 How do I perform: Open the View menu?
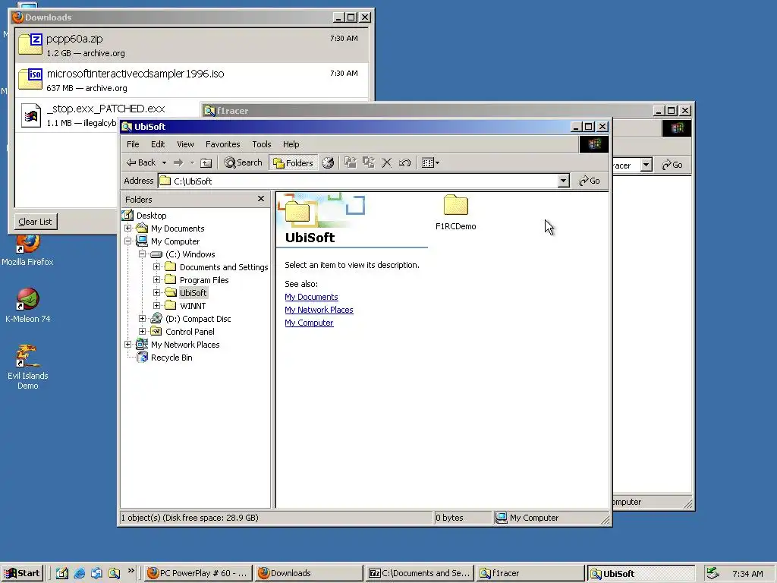coord(185,144)
